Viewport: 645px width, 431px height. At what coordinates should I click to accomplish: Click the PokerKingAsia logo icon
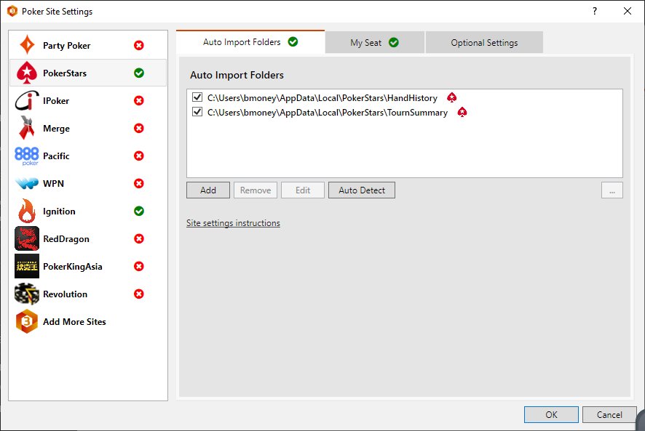(x=27, y=266)
